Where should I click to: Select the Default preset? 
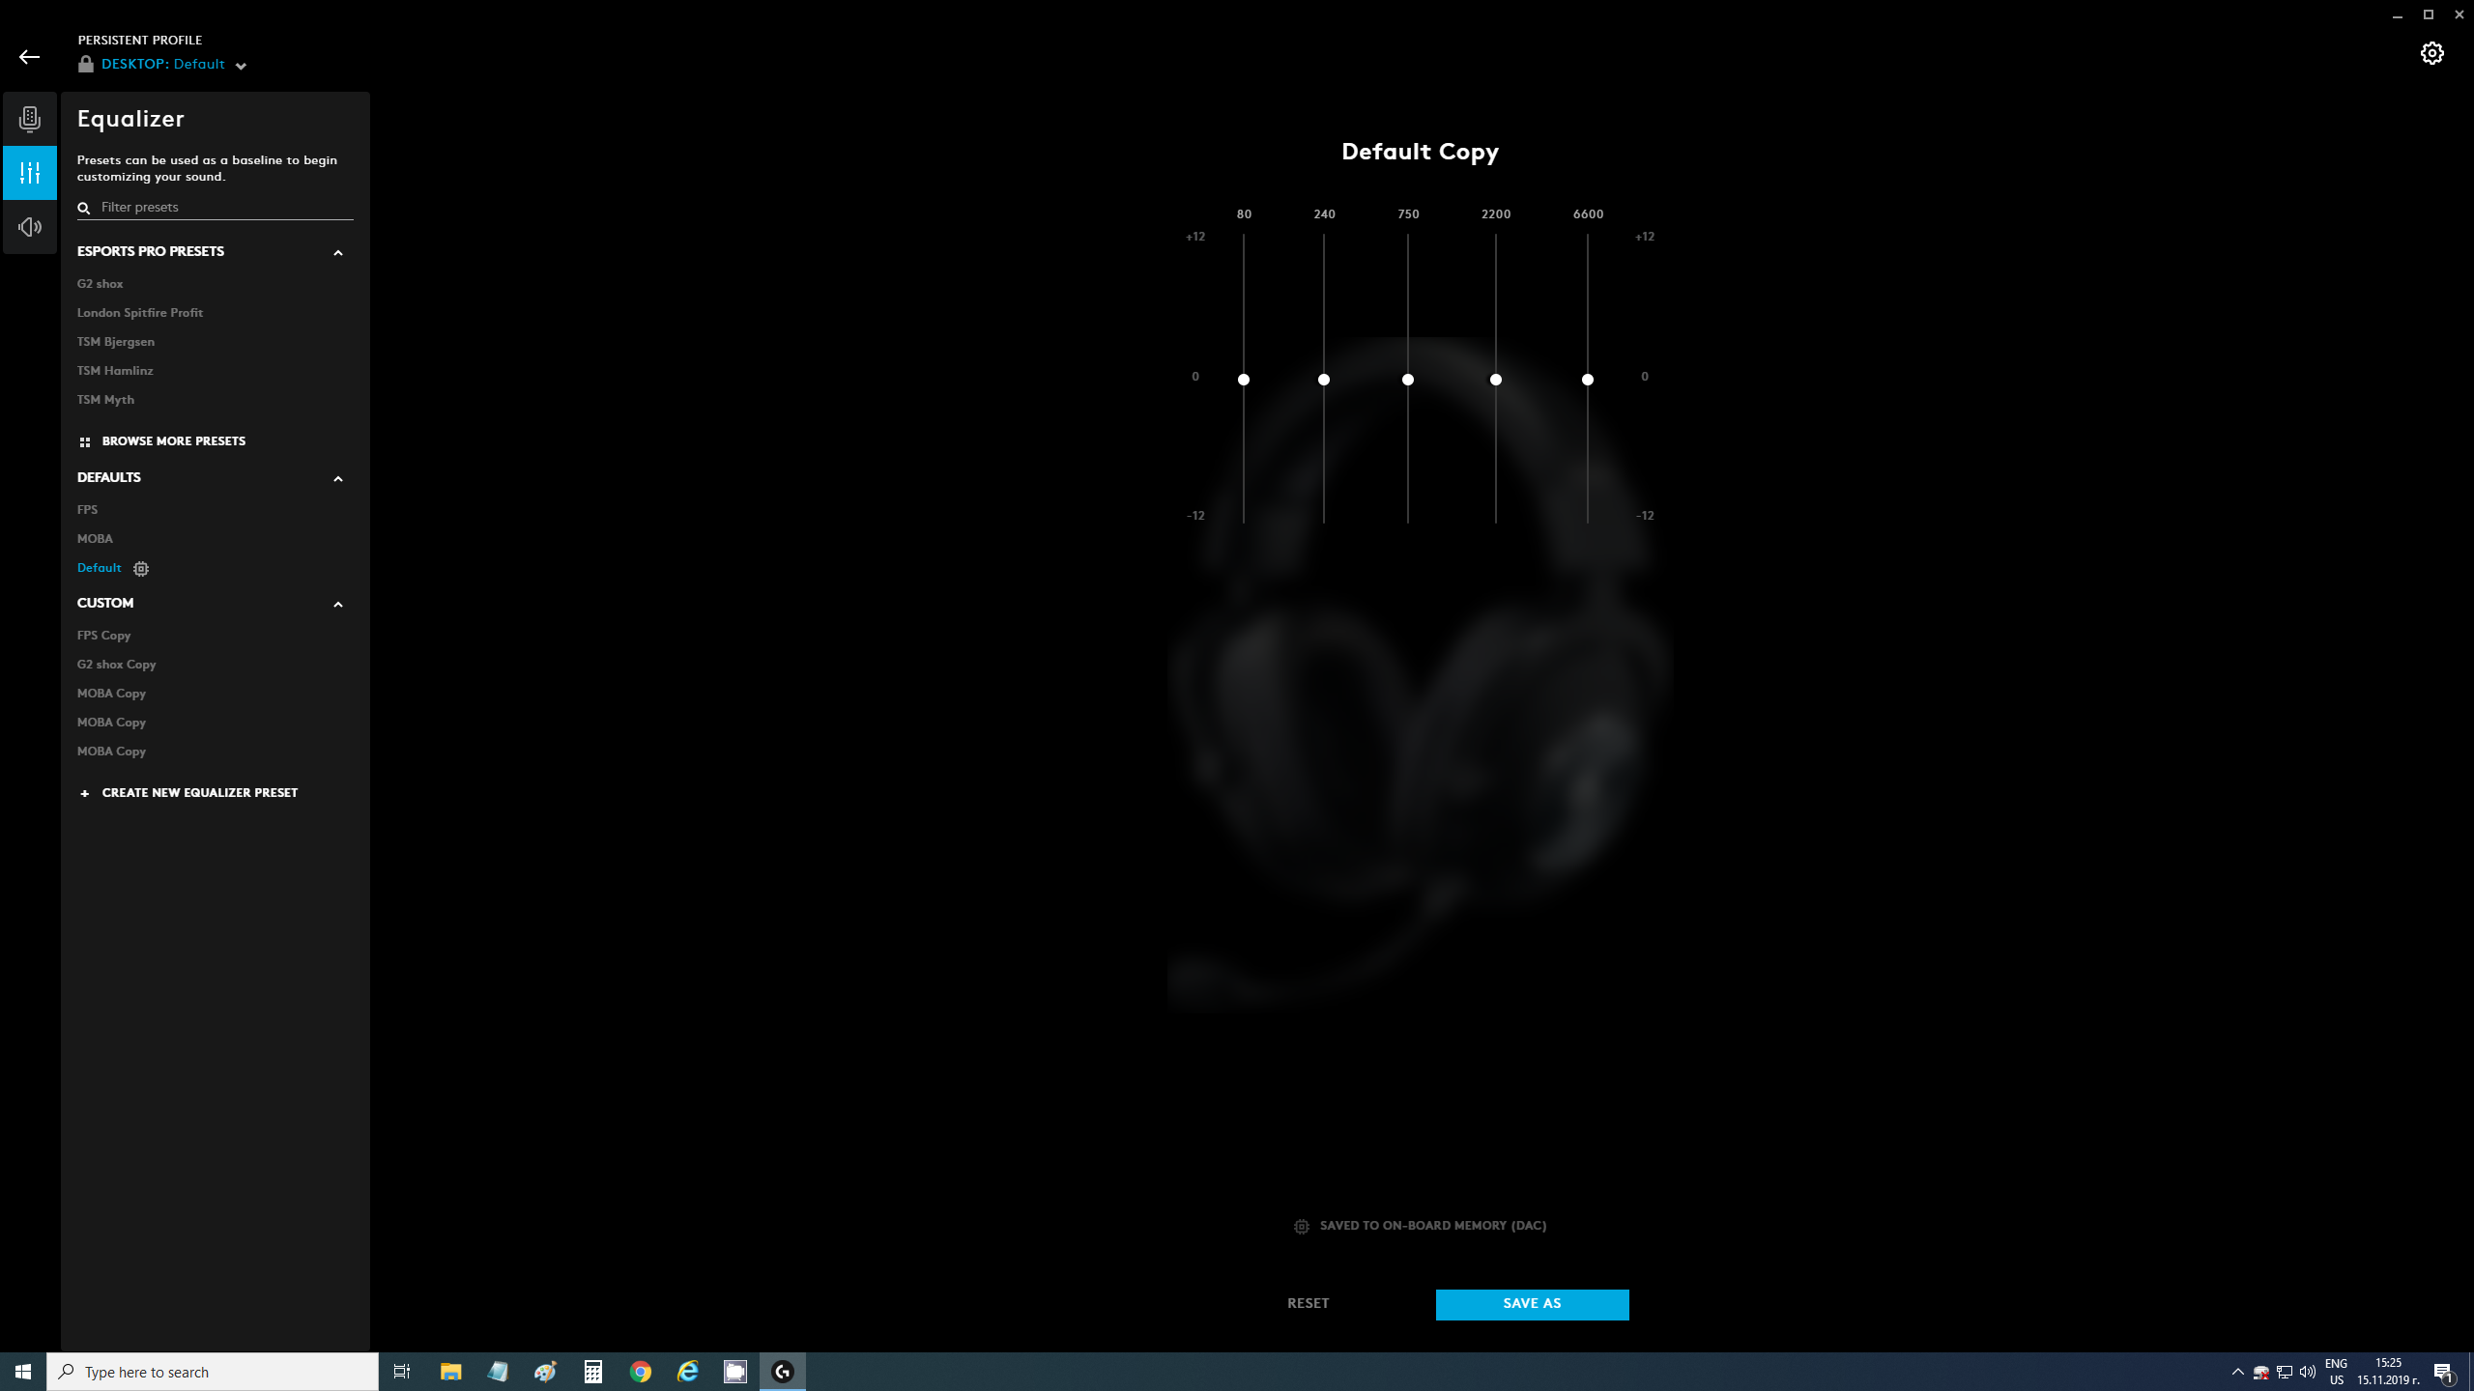pos(100,568)
